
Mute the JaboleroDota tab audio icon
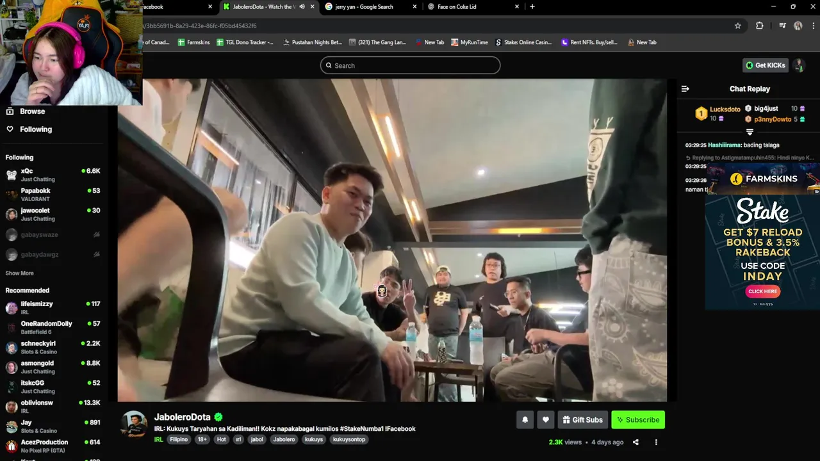(x=302, y=6)
